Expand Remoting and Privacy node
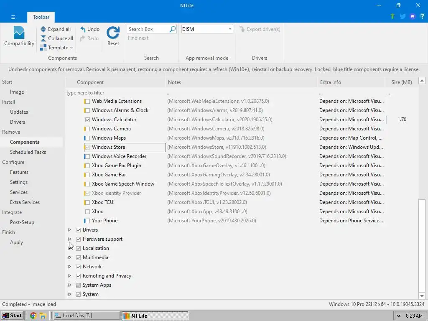428x321 pixels. (70, 276)
